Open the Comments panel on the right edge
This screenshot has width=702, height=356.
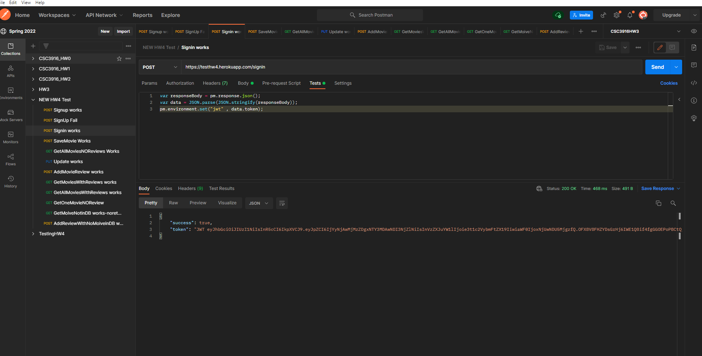coord(694,65)
